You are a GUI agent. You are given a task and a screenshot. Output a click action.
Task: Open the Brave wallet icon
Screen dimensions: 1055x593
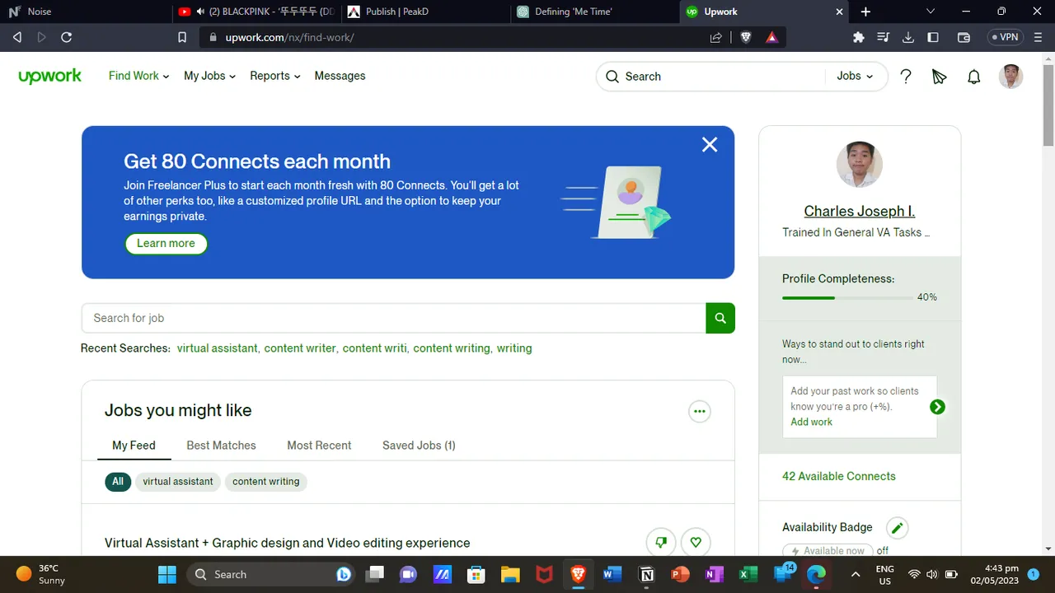(964, 37)
